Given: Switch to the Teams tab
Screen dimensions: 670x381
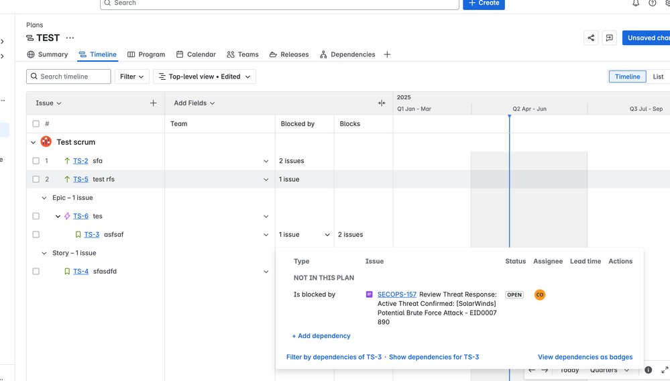Looking at the screenshot, I should point(242,55).
